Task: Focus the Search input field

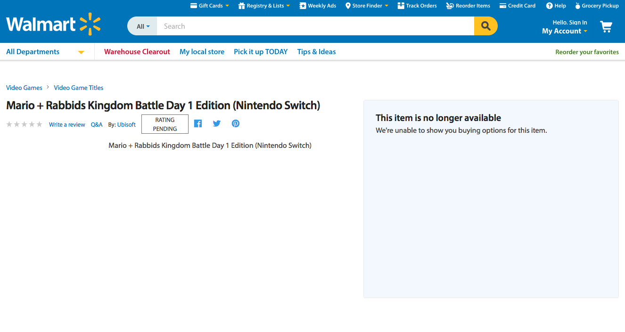Action: point(315,26)
